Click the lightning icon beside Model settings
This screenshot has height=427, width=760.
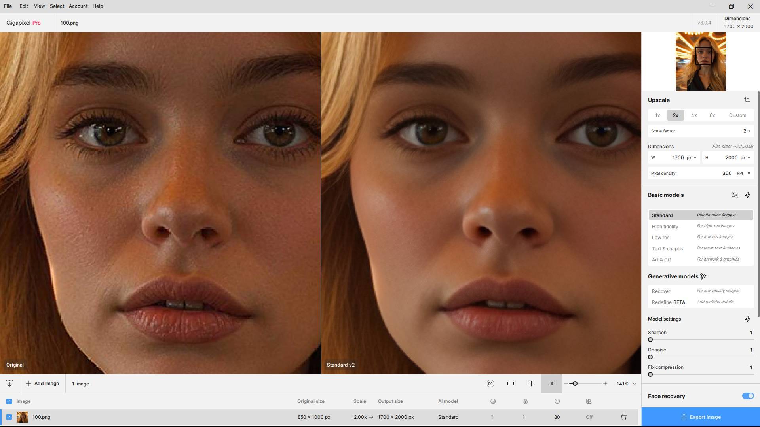point(748,319)
